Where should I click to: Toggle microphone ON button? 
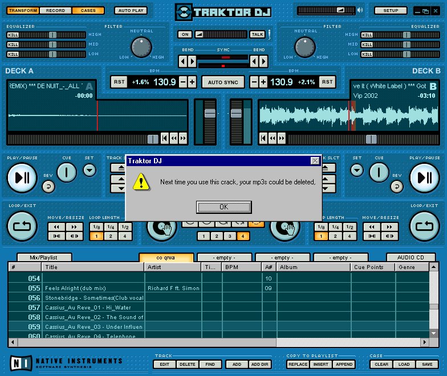point(185,34)
